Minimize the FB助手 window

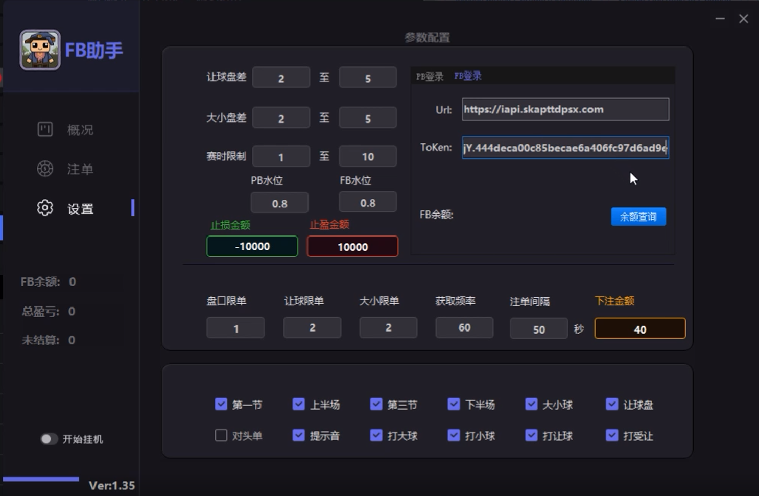(720, 19)
